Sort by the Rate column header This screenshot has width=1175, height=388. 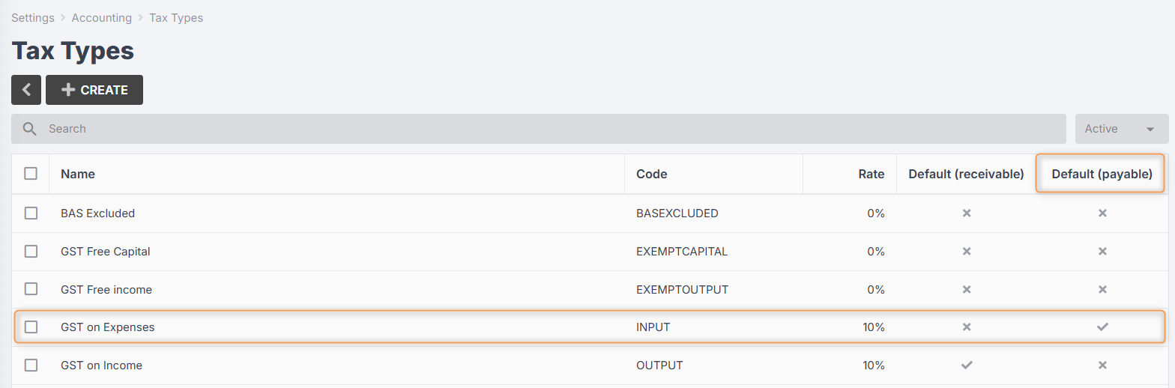point(872,174)
